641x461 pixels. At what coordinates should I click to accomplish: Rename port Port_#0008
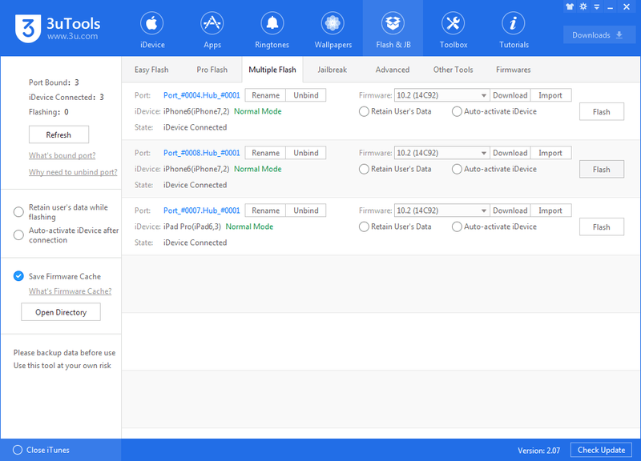coord(265,153)
